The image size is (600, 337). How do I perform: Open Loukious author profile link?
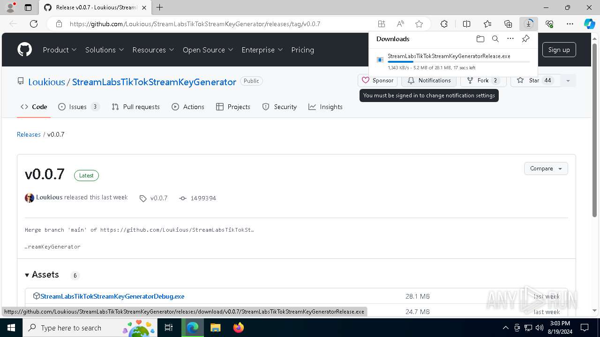(x=49, y=198)
